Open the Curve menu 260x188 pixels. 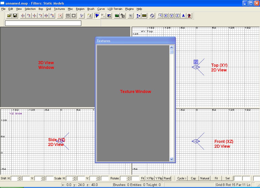tap(101, 9)
